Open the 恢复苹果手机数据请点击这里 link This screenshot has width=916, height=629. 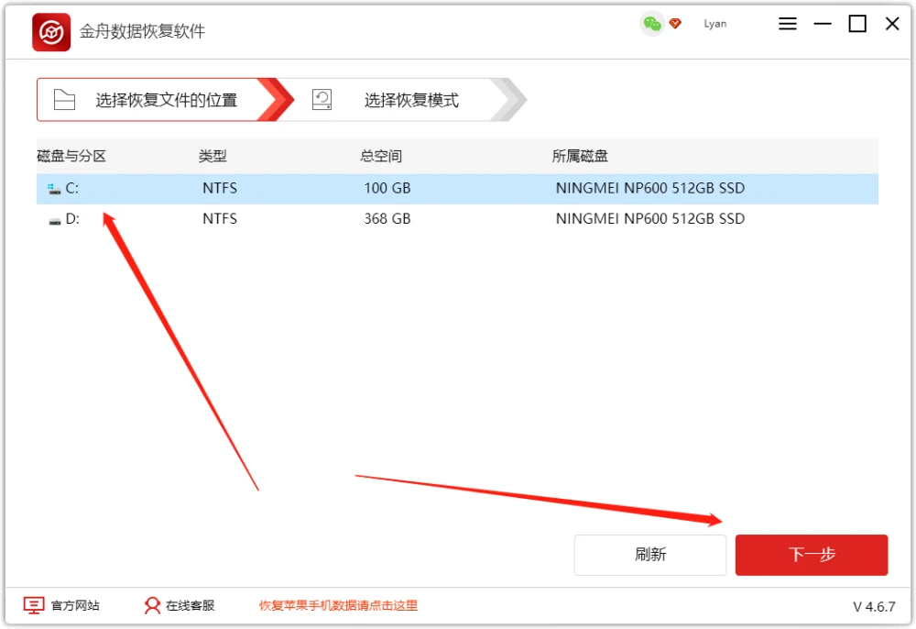pyautogui.click(x=338, y=605)
